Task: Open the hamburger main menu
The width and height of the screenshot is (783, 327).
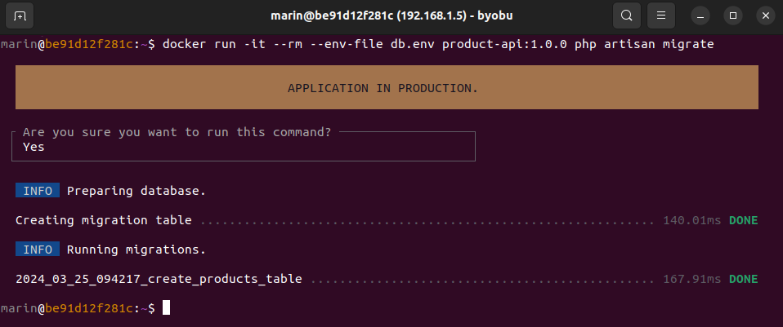Action: pos(661,16)
